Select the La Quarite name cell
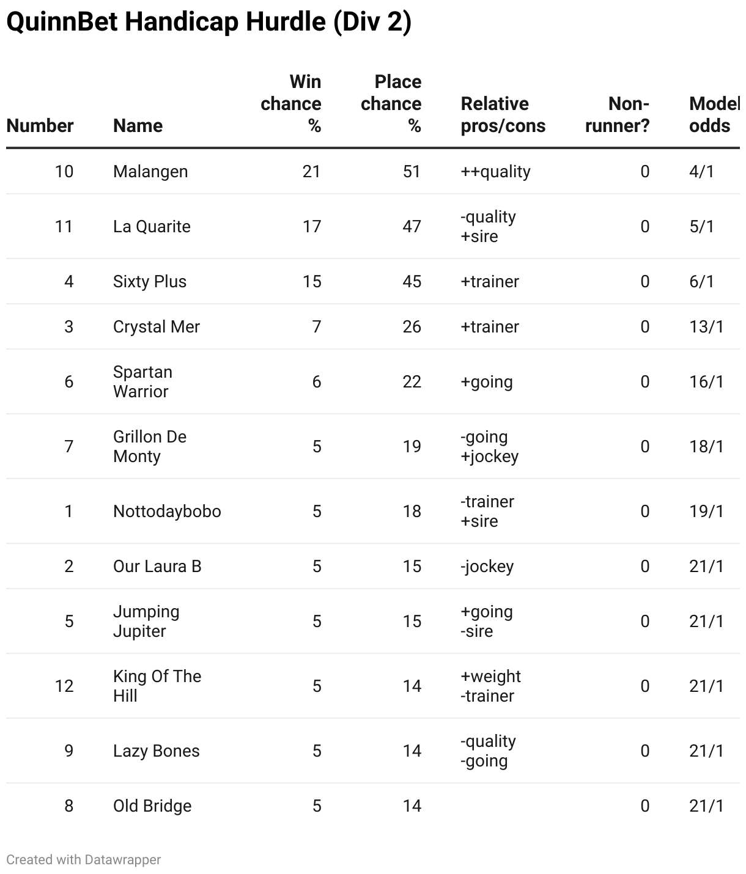Image resolution: width=746 pixels, height=874 pixels. point(152,226)
